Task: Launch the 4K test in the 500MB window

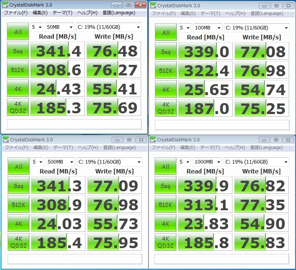Action: (19, 223)
